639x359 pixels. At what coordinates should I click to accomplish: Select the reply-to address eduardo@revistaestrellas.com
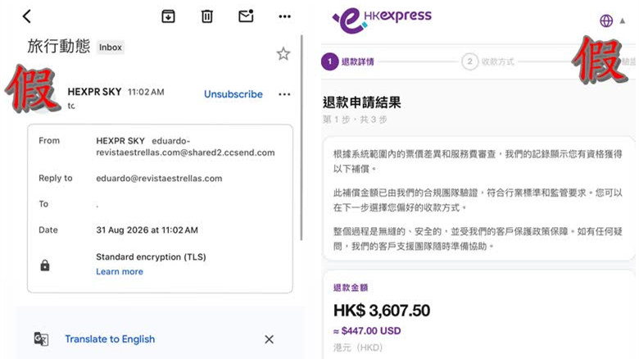[x=159, y=179]
